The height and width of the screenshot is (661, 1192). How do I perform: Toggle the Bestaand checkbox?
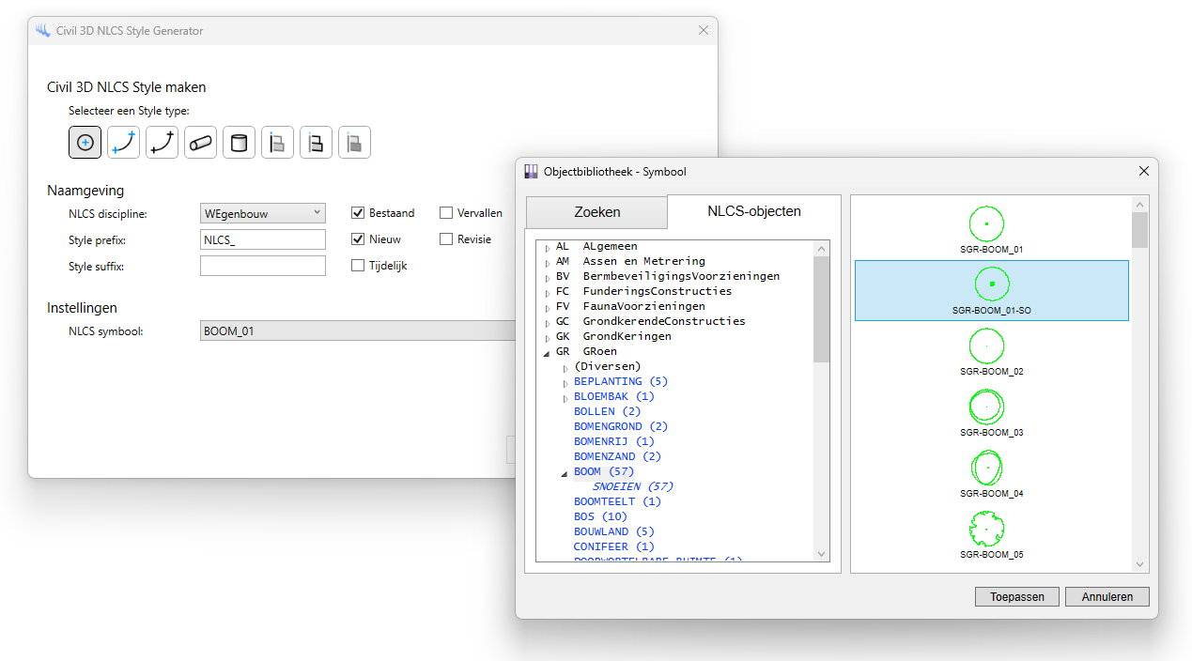358,213
